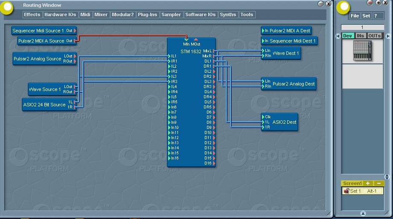Image resolution: width=393 pixels, height=219 pixels.
Task: Select the ASIO2 Dest module
Action: point(279,122)
